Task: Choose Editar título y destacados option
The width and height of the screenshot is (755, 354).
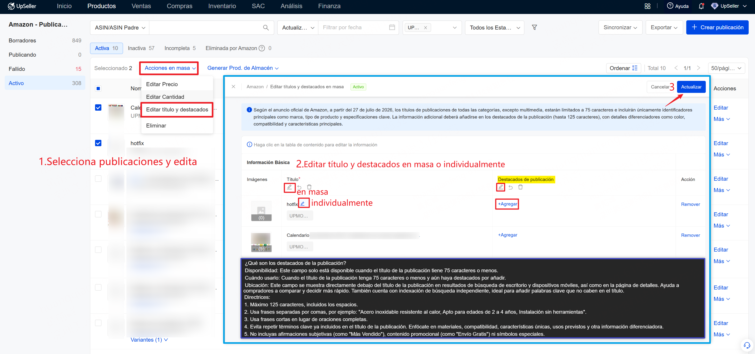Action: click(x=177, y=109)
